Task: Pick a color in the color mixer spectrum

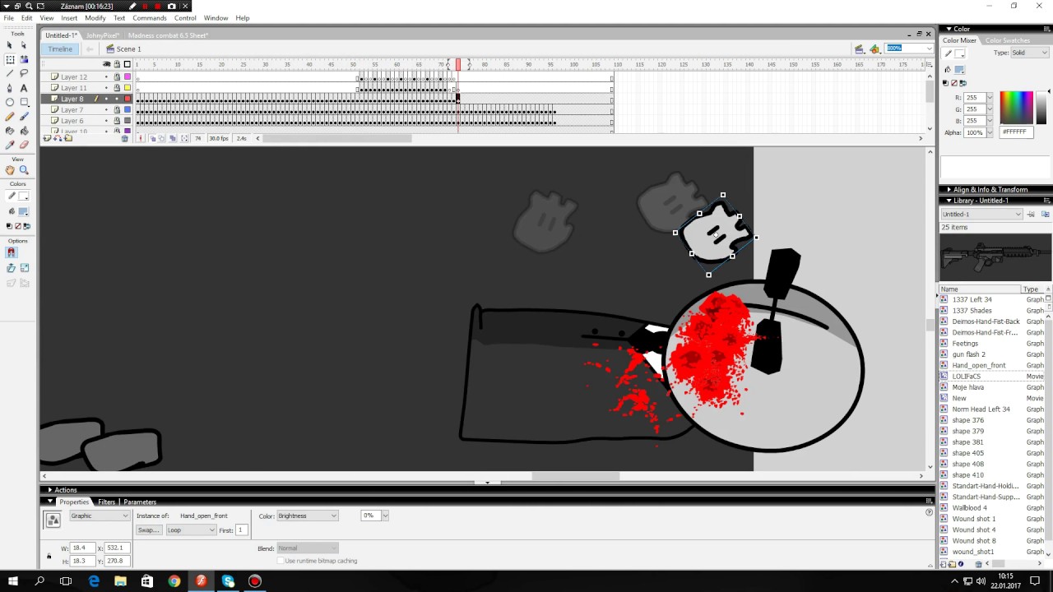Action: 1016,107
